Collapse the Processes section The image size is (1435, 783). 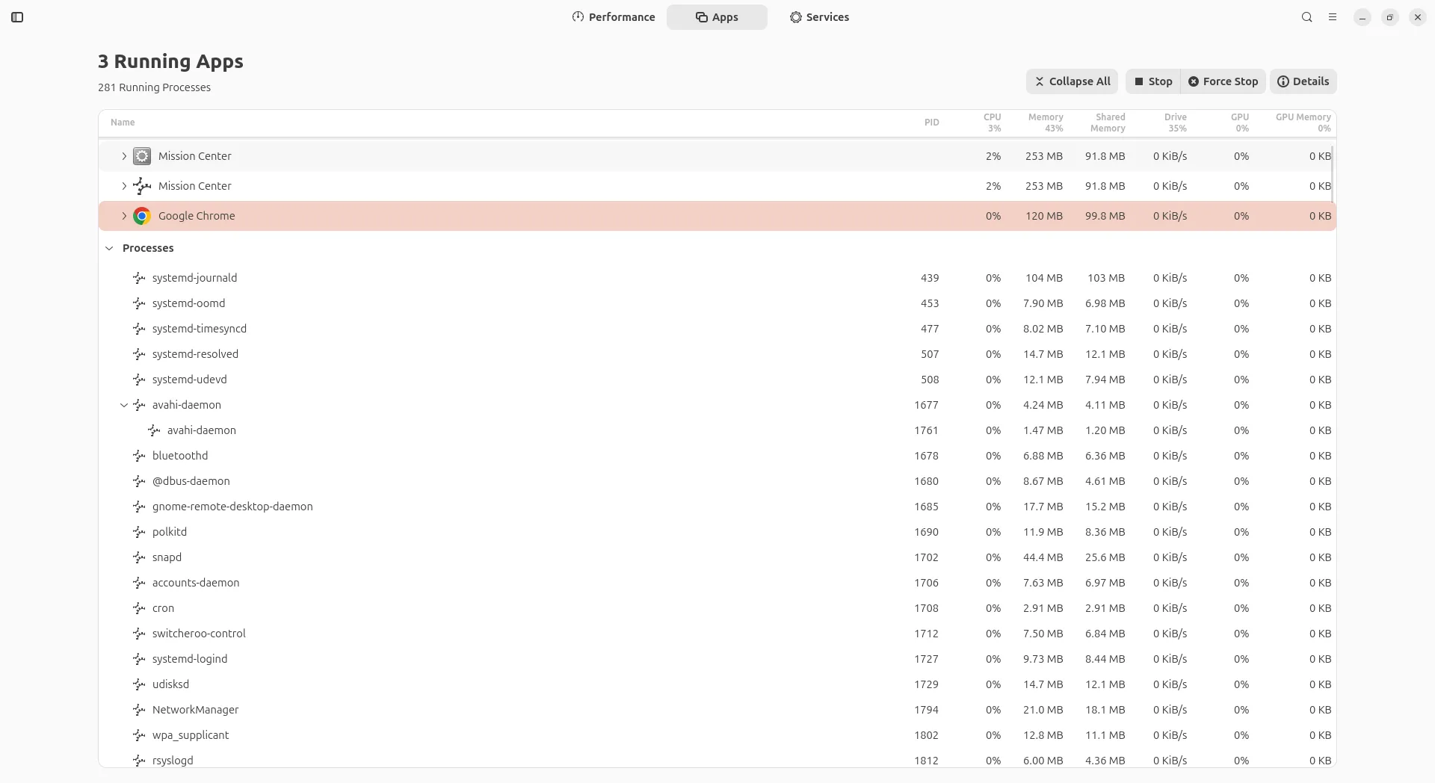point(109,248)
